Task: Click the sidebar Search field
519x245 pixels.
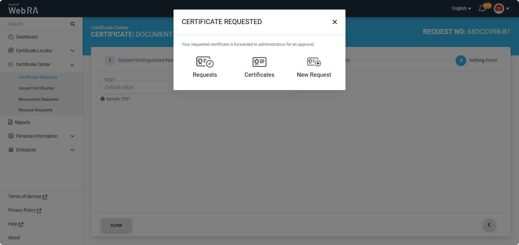Action: (36, 24)
